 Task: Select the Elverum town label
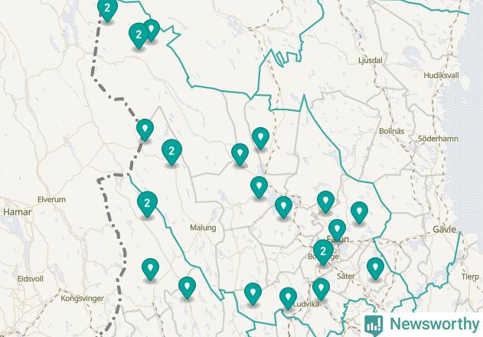[52, 199]
